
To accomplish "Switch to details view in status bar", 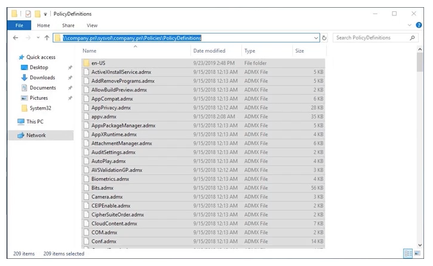I will (x=407, y=253).
